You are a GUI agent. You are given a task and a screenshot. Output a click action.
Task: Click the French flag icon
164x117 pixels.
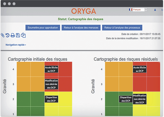(131, 10)
